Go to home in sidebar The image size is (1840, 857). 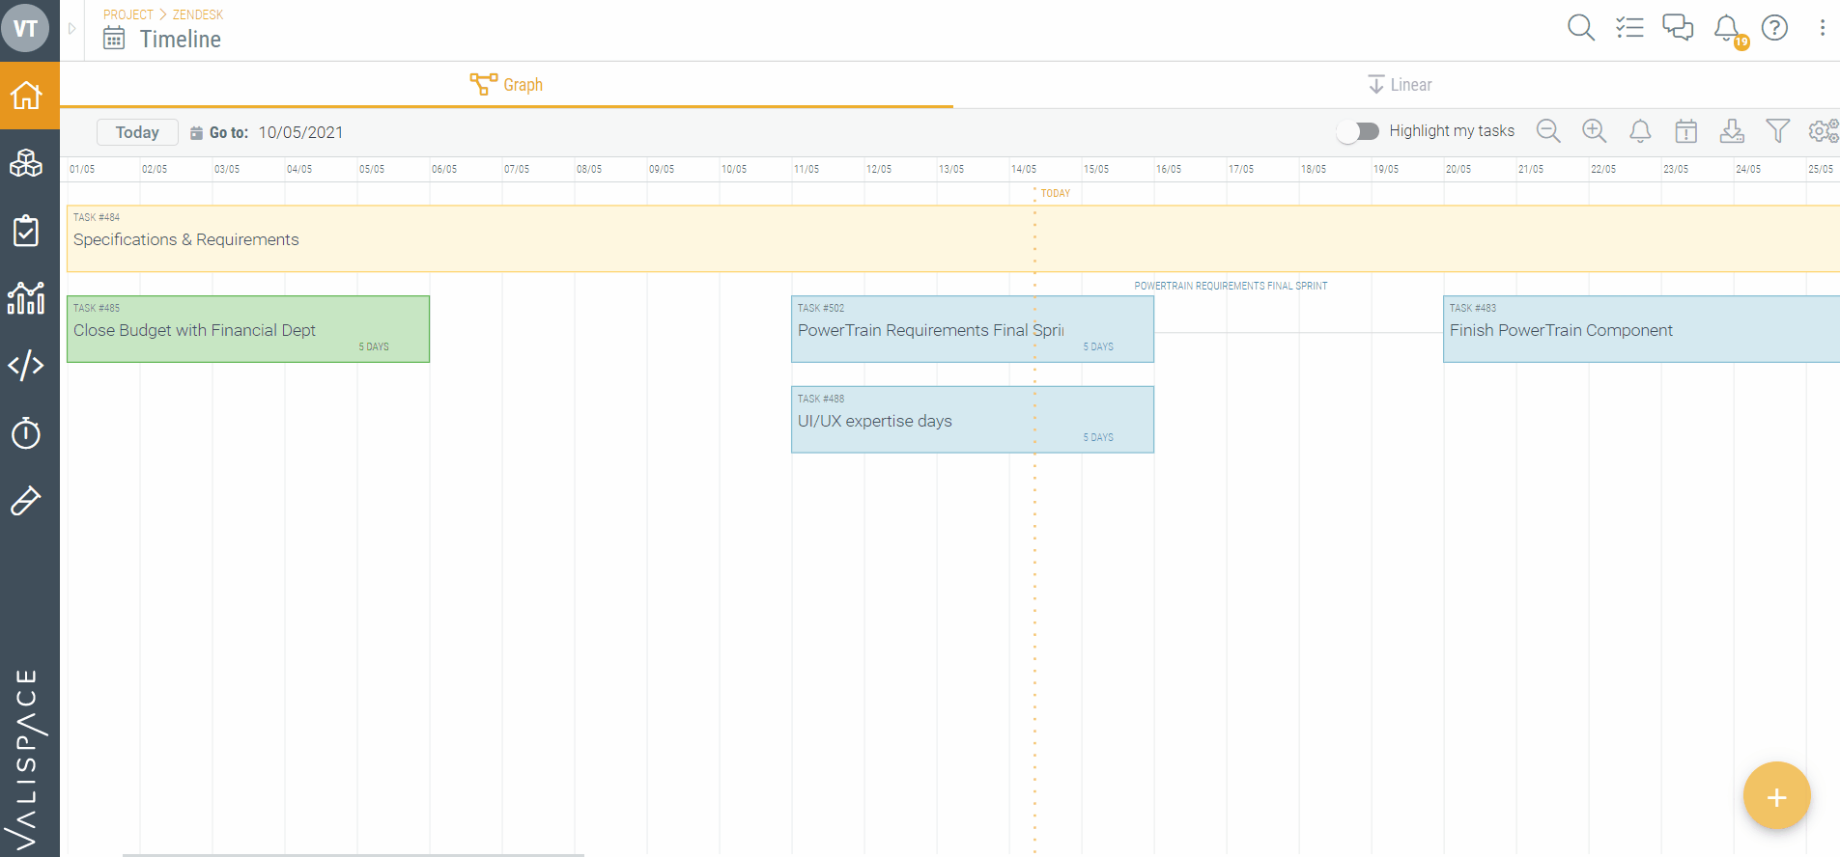[26, 96]
